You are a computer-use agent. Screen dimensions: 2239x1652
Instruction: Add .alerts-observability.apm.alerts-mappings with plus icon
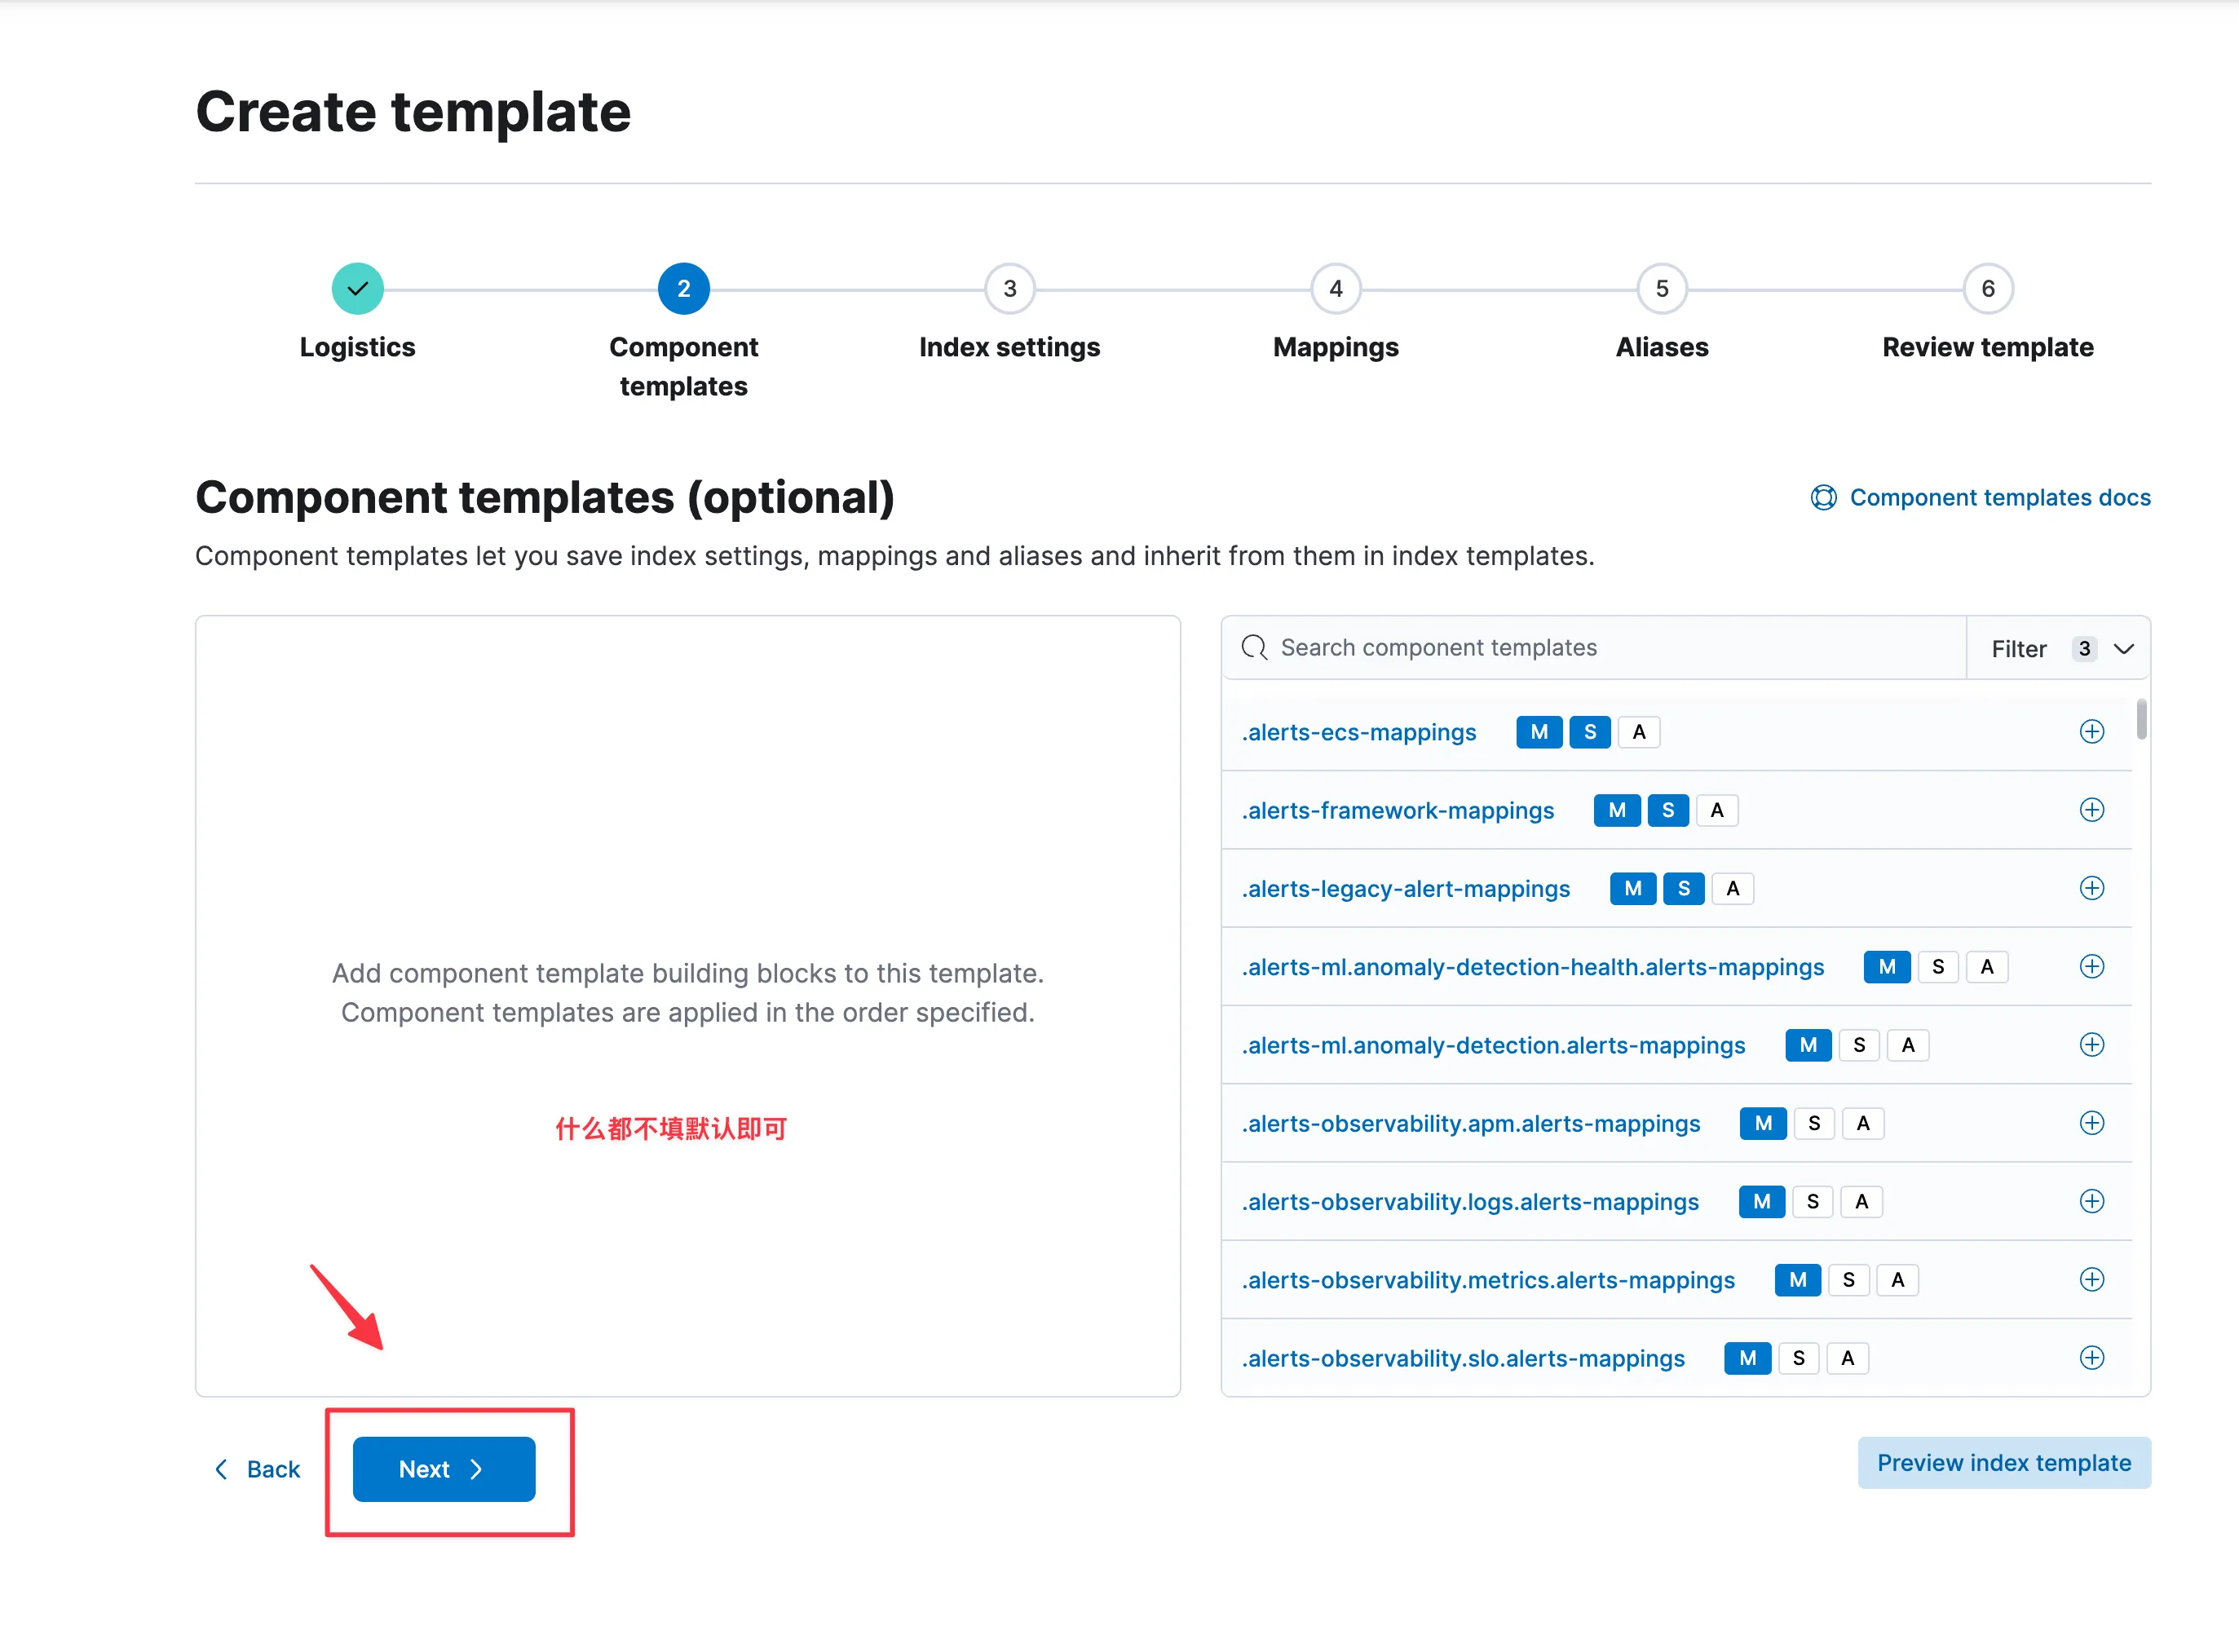tap(2091, 1123)
